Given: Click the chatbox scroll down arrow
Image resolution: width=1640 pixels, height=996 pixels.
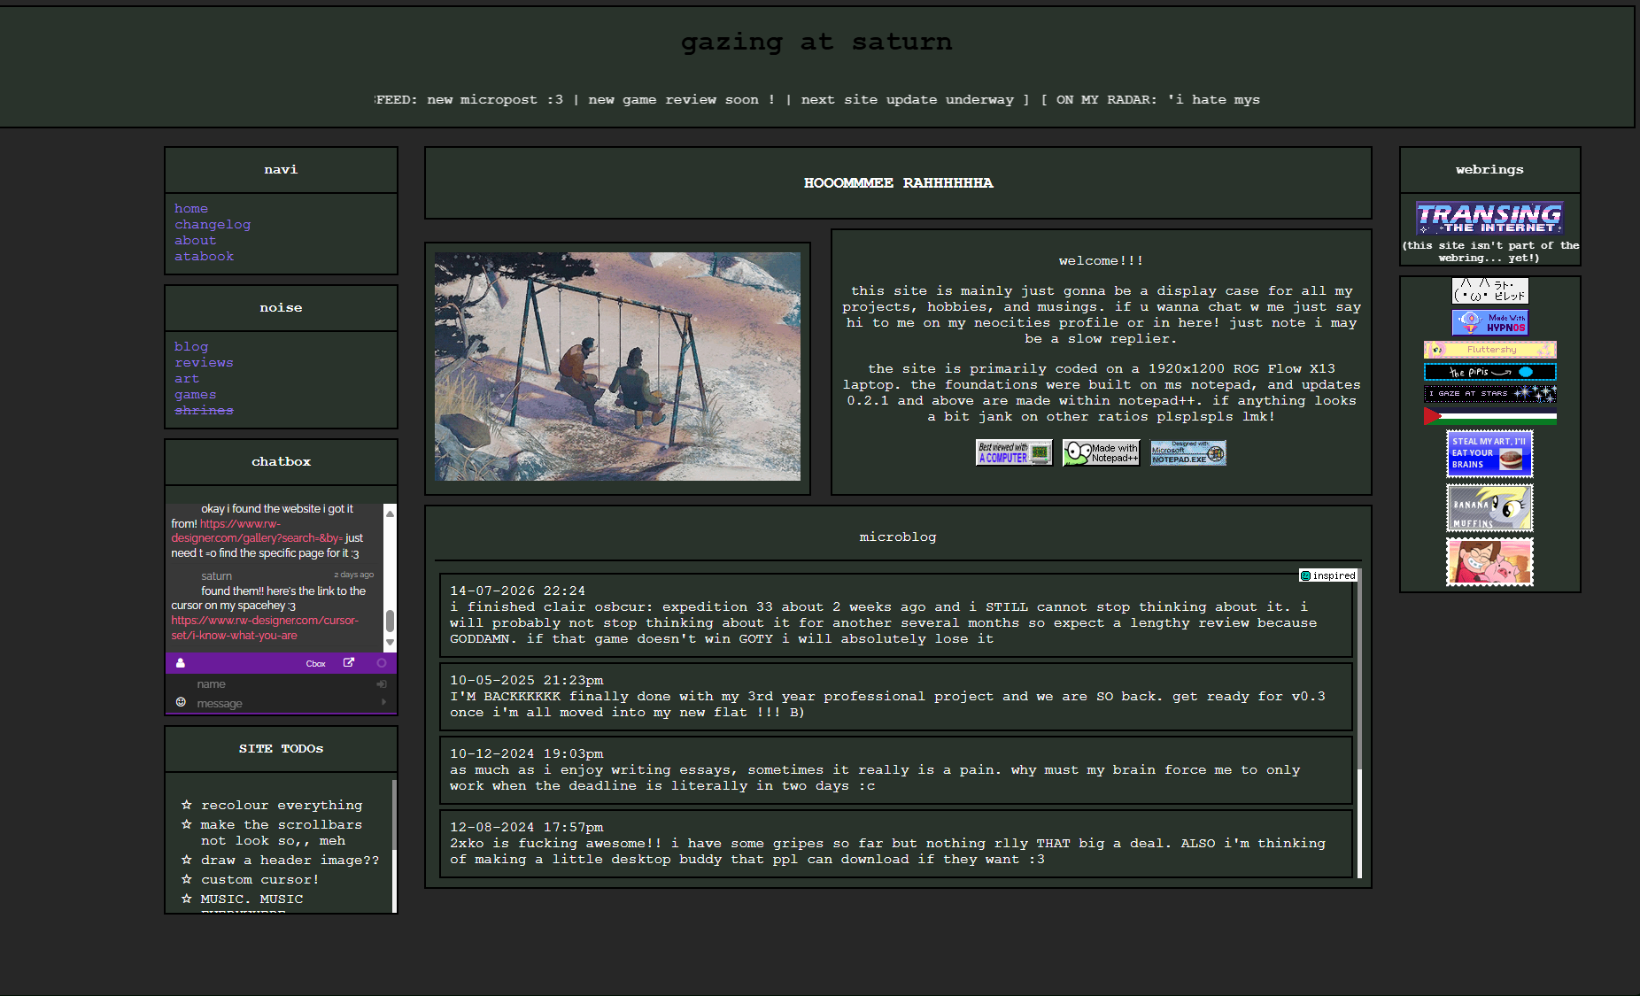Looking at the screenshot, I should (390, 644).
